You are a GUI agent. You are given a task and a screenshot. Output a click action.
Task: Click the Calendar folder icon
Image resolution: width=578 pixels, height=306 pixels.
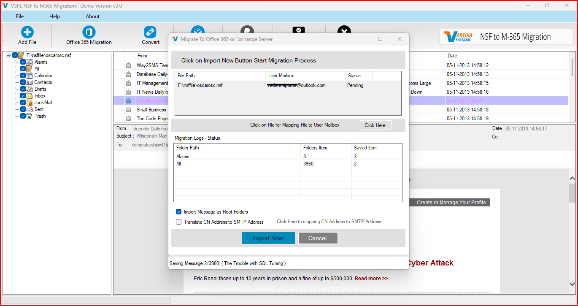click(x=30, y=76)
